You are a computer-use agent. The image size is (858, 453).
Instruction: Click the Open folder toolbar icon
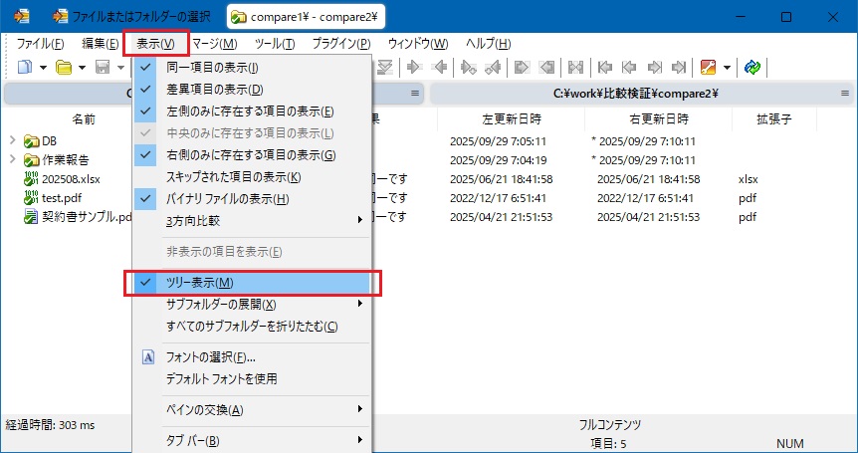[x=62, y=68]
